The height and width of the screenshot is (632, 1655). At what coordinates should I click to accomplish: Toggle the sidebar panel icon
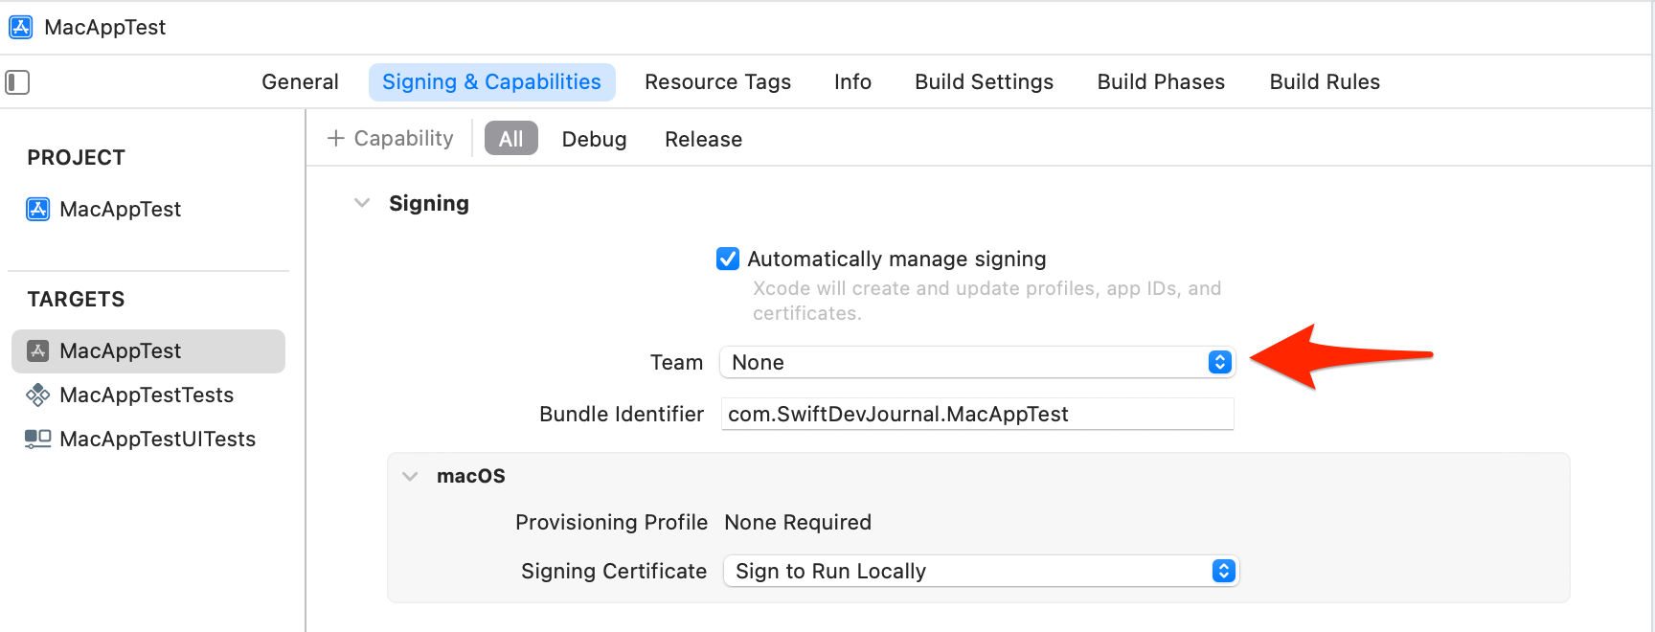17,82
